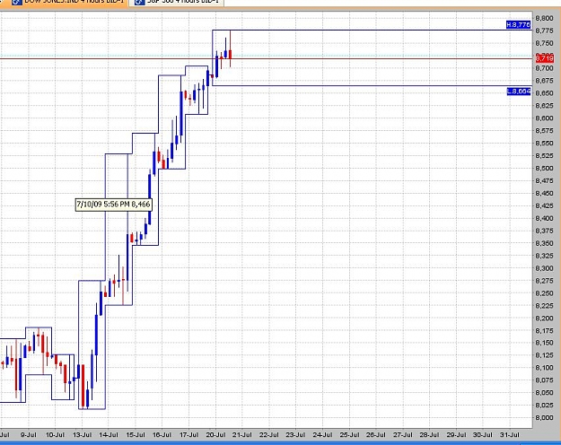Image resolution: width=561 pixels, height=445 pixels.
Task: Click the 8,500 price axis label
Action: click(544, 168)
